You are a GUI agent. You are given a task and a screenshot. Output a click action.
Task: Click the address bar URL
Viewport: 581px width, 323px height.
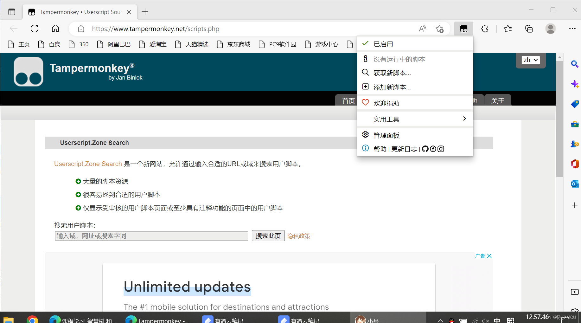(x=156, y=29)
